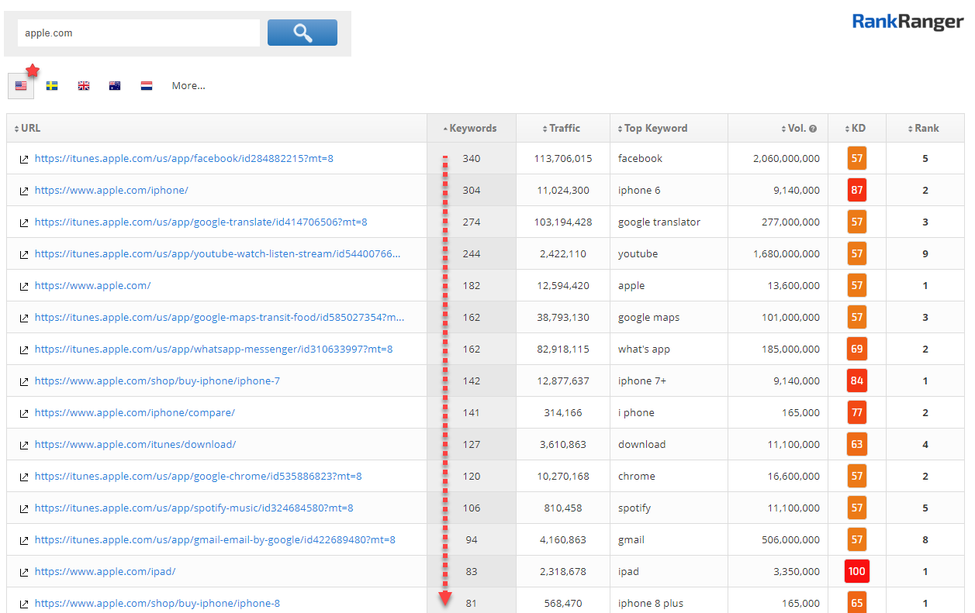Sort by the Keywords column header
Screen dimensions: 975x613
coord(472,129)
